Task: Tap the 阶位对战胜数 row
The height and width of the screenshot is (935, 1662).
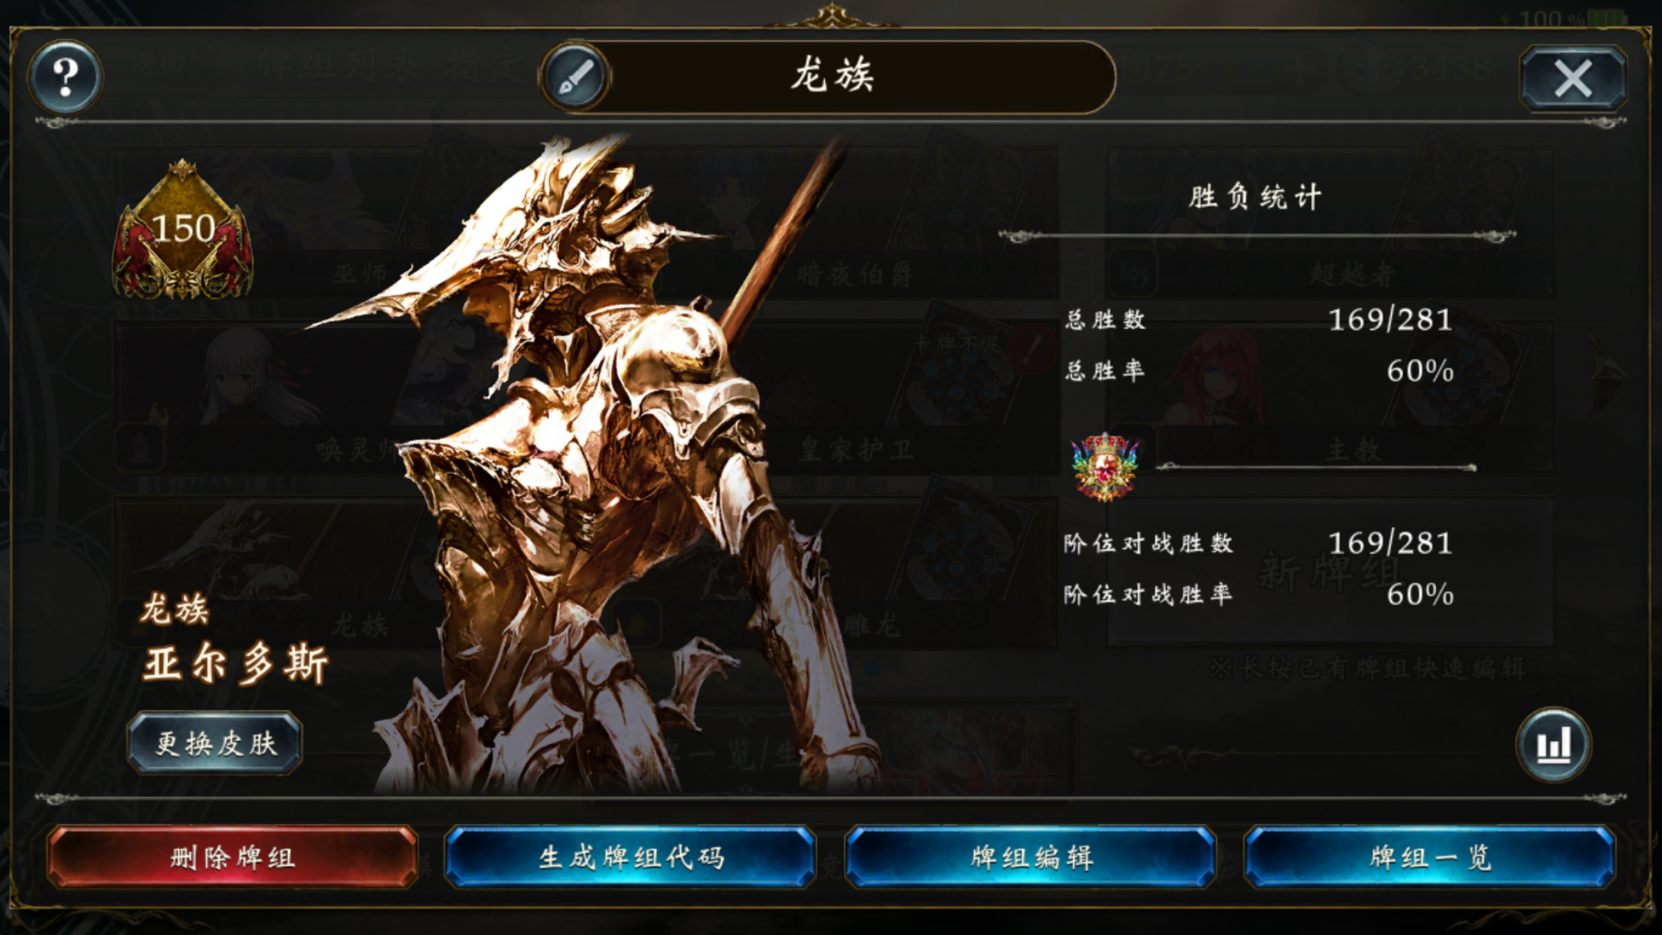Action: [1259, 544]
